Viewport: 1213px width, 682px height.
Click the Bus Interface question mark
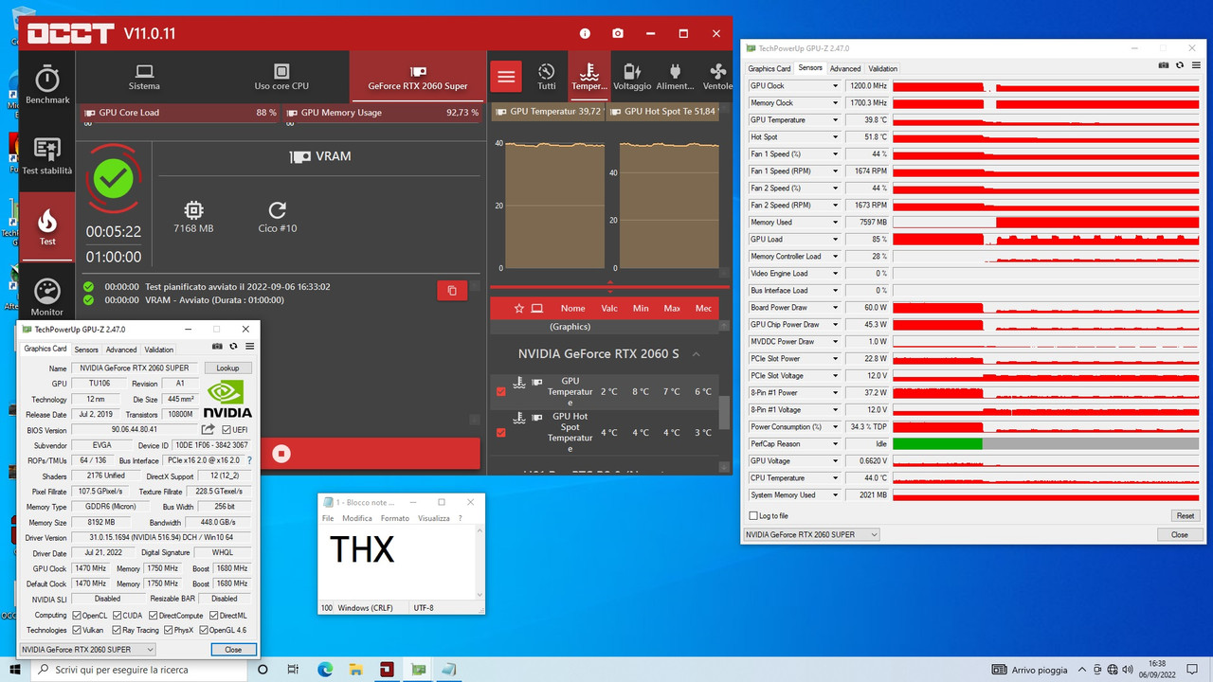tap(249, 461)
